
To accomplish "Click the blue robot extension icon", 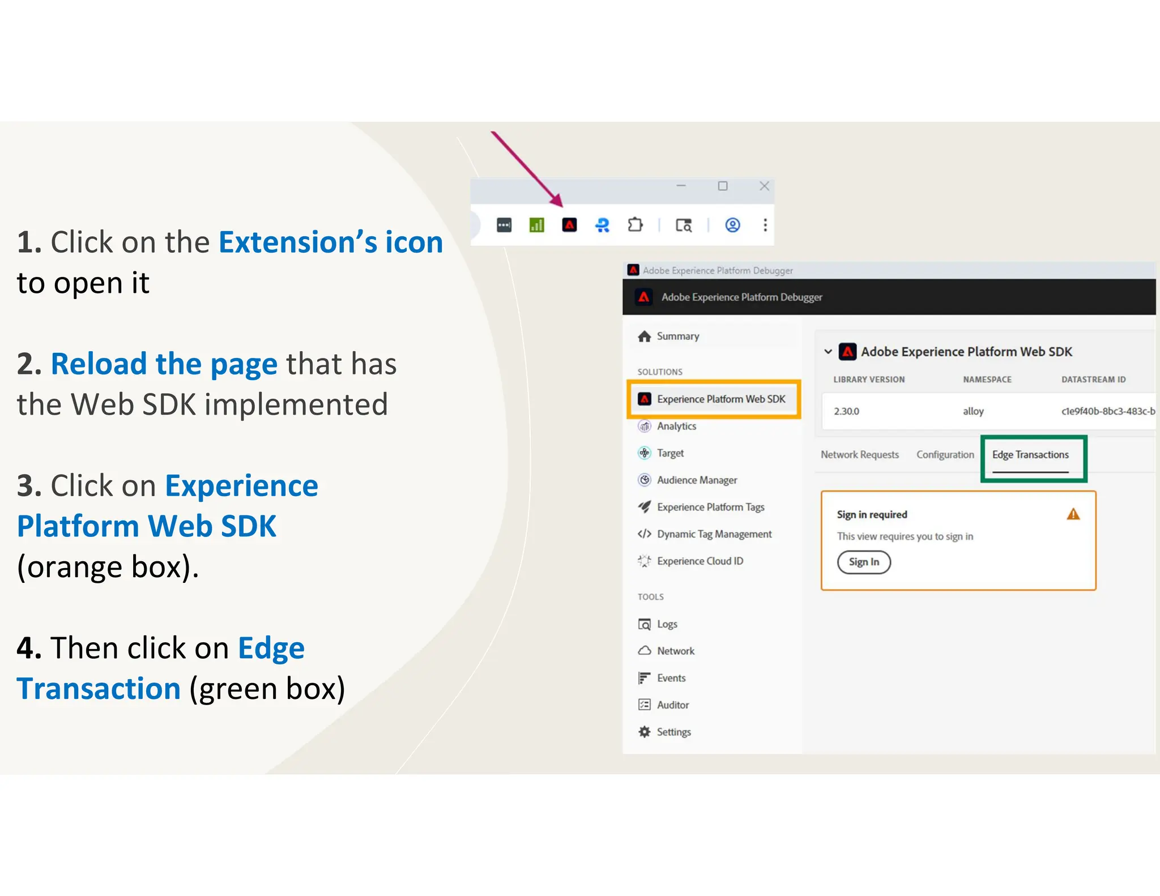I will 602,225.
